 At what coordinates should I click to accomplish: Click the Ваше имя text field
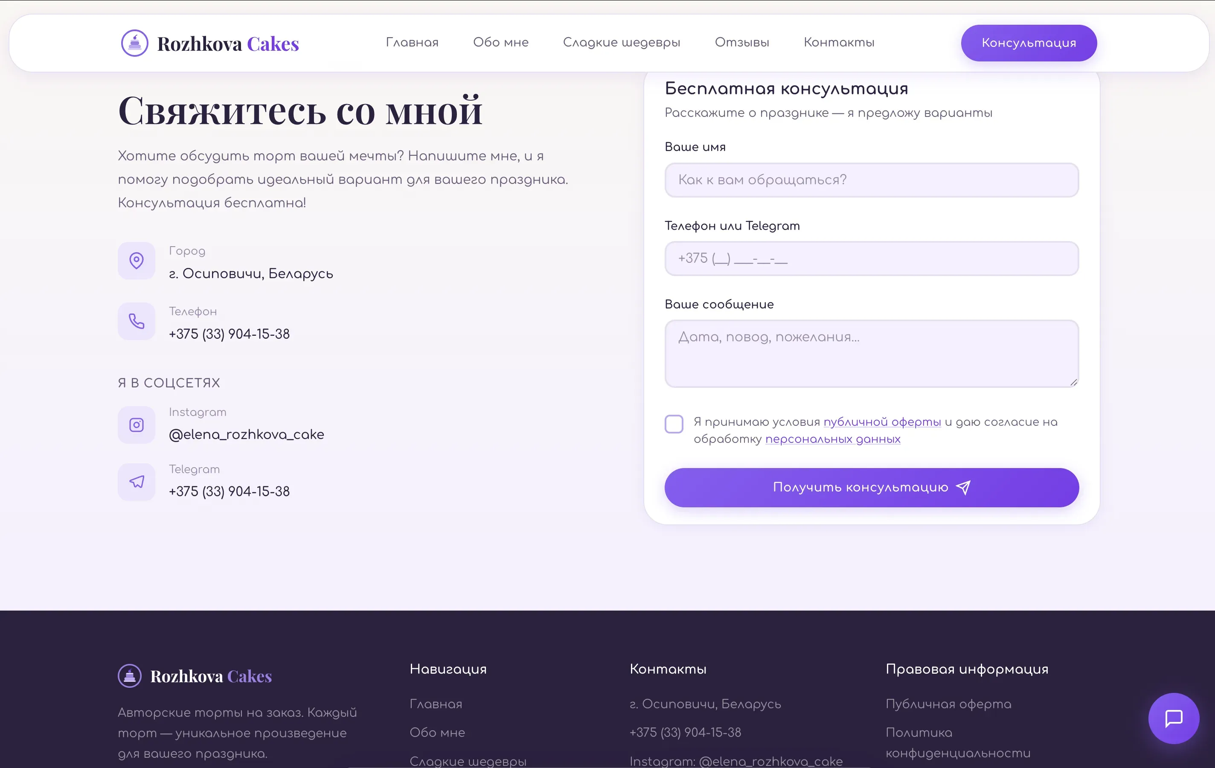coord(872,180)
